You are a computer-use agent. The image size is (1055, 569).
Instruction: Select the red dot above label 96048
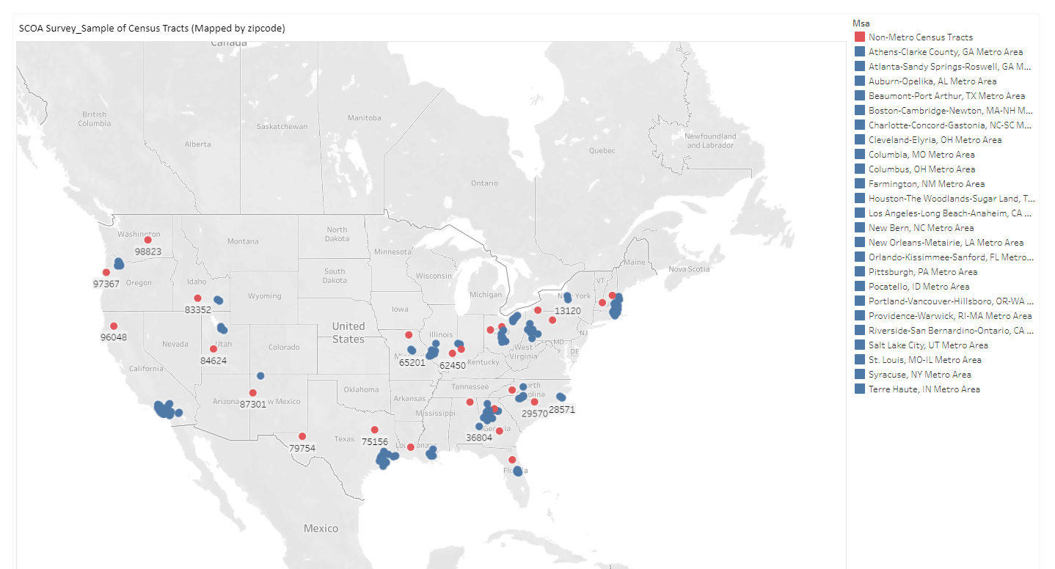pos(114,326)
